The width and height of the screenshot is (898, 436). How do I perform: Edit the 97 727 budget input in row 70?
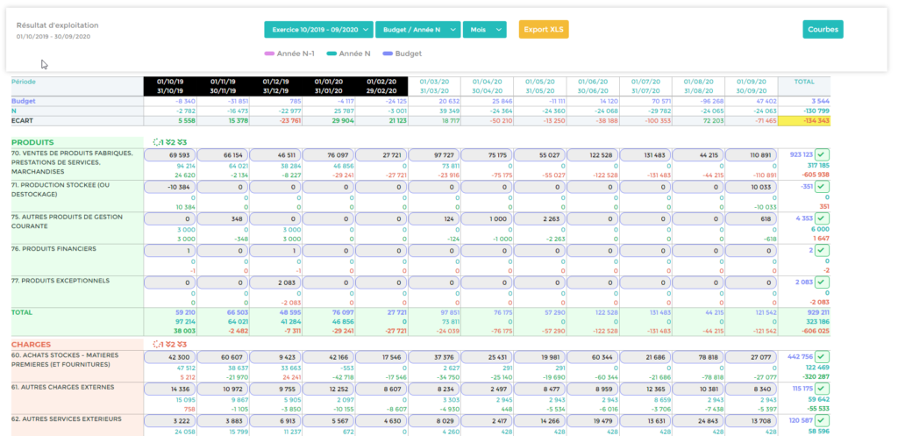pyautogui.click(x=434, y=155)
